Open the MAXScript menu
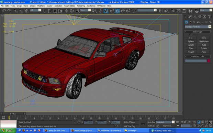Image resolution: width=213 pixels, height=133 pixels. (101, 6)
